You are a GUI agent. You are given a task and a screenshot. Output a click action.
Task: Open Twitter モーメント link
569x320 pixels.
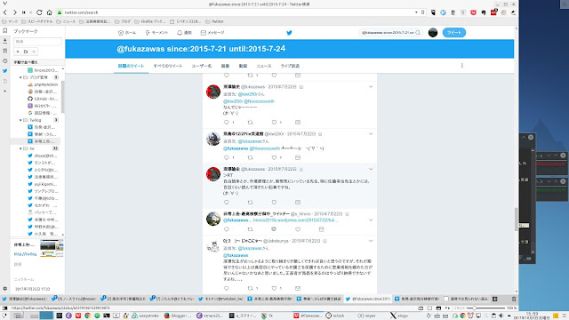click(156, 33)
